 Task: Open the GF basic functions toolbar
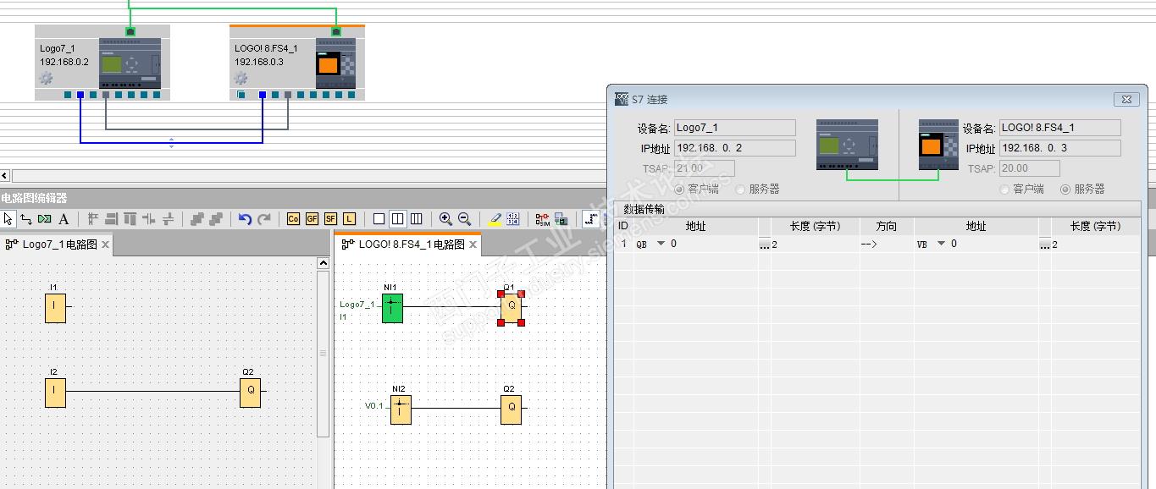pyautogui.click(x=312, y=219)
